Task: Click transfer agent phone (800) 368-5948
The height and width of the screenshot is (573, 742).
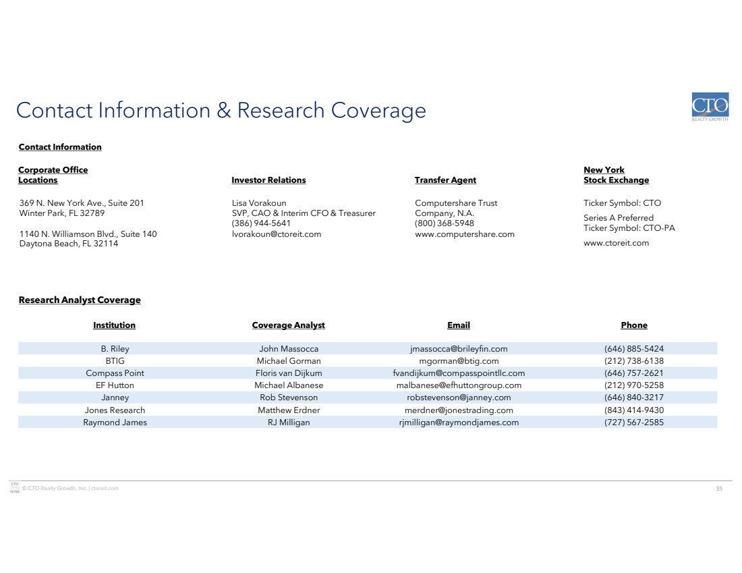Action: click(445, 223)
